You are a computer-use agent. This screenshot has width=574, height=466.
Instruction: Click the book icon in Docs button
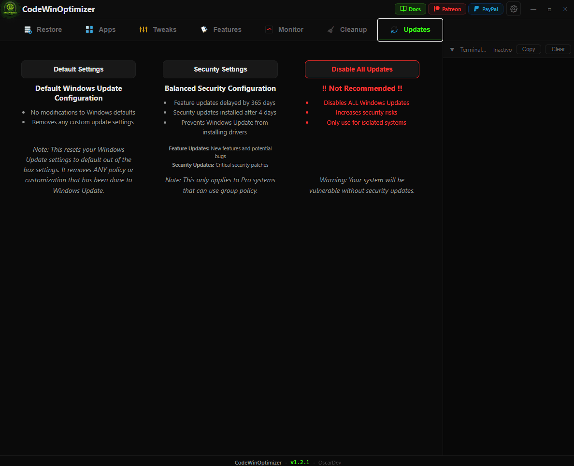[x=403, y=9]
